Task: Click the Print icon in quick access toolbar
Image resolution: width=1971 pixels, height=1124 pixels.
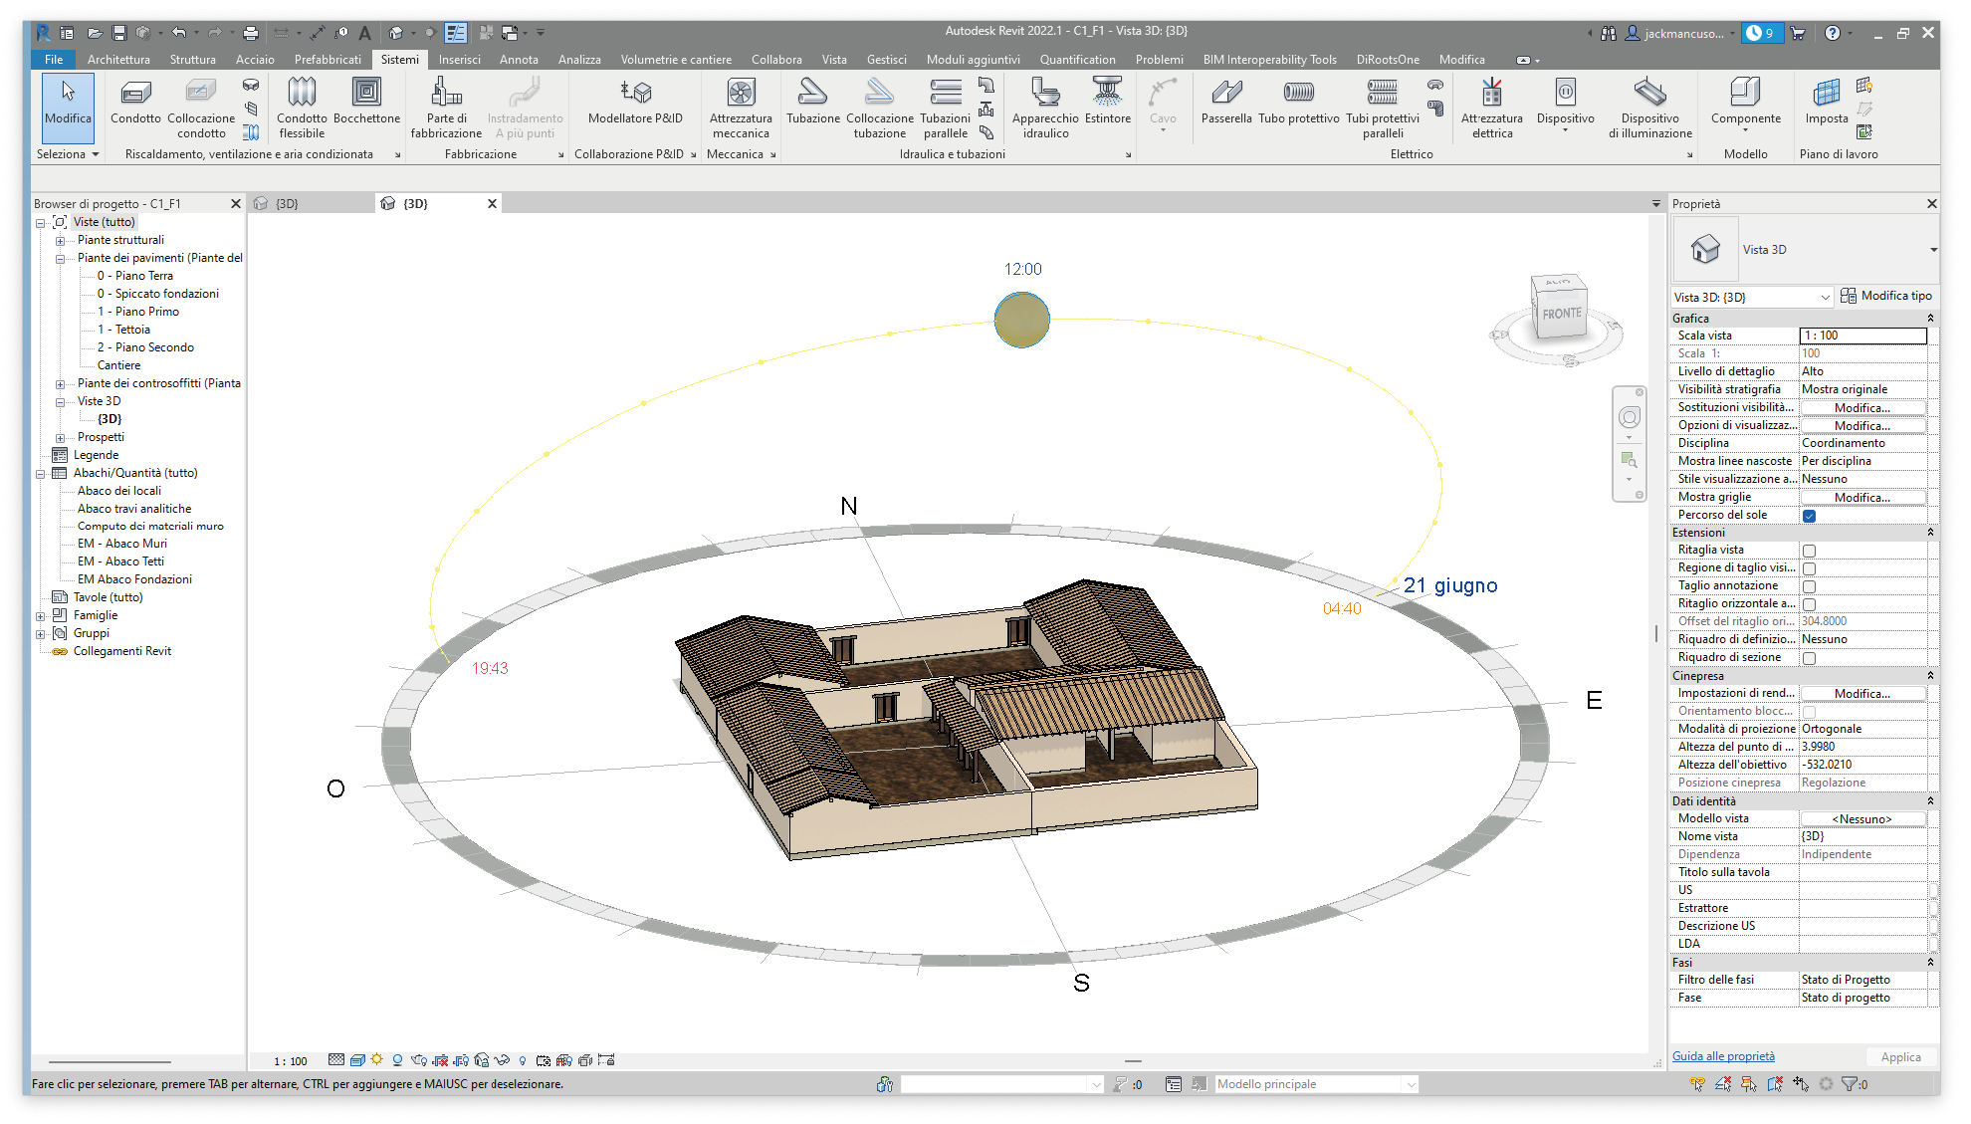Action: pos(251,33)
